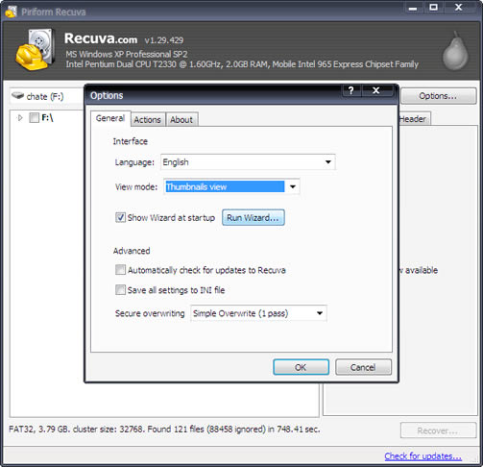Click the Recuva.com heading text
The width and height of the screenshot is (483, 467).
(101, 38)
